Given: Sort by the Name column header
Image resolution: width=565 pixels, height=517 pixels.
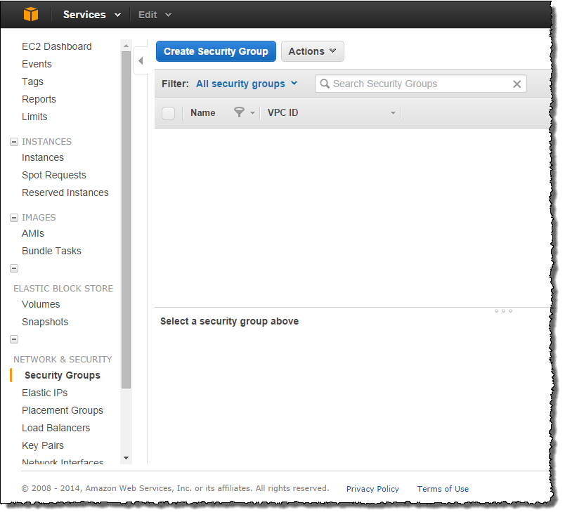Looking at the screenshot, I should [x=203, y=113].
